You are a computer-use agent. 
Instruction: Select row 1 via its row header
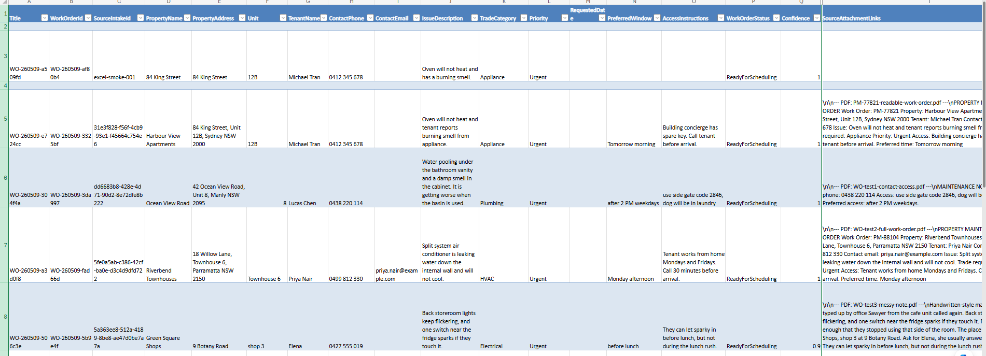pyautogui.click(x=5, y=14)
